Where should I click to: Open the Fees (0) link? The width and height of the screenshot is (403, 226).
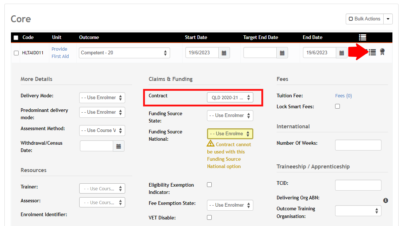click(x=343, y=96)
